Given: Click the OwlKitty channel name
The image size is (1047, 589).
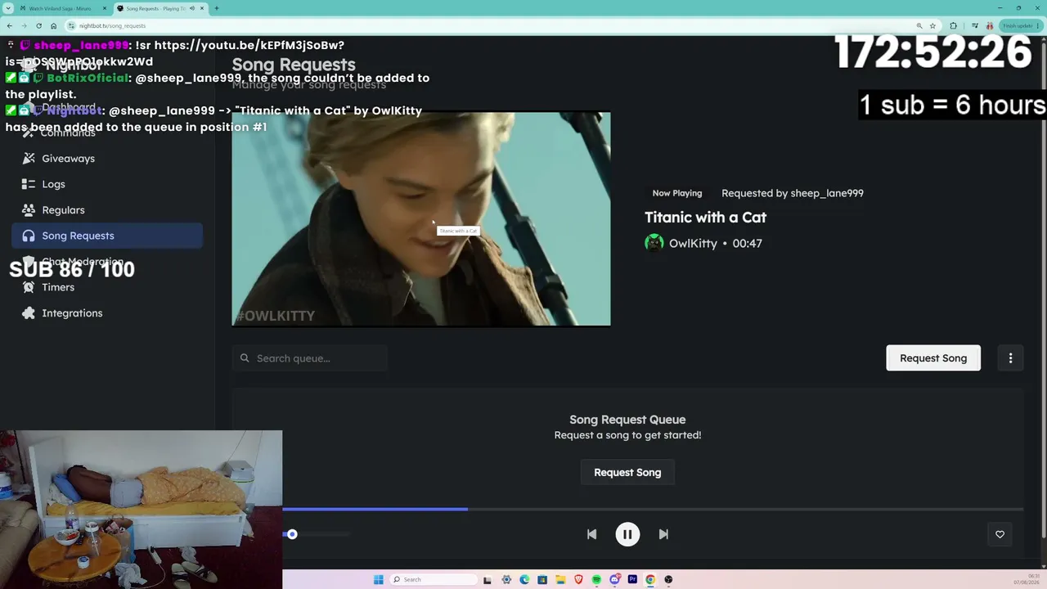Looking at the screenshot, I should click(693, 243).
